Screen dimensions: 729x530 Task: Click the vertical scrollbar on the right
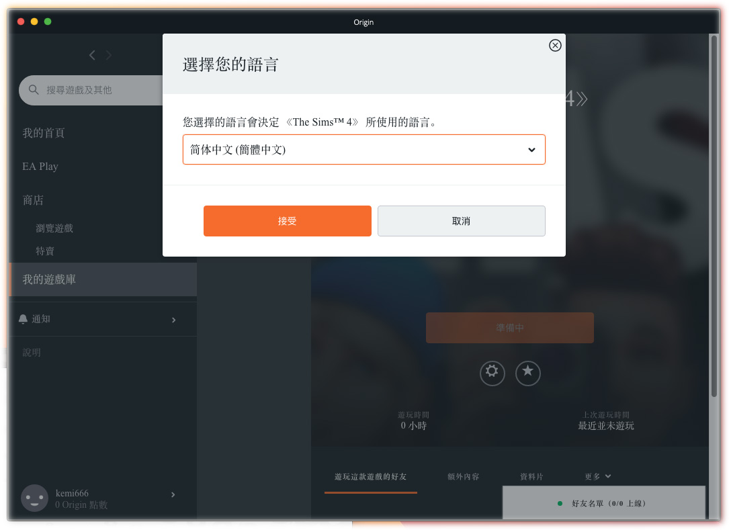[714, 216]
